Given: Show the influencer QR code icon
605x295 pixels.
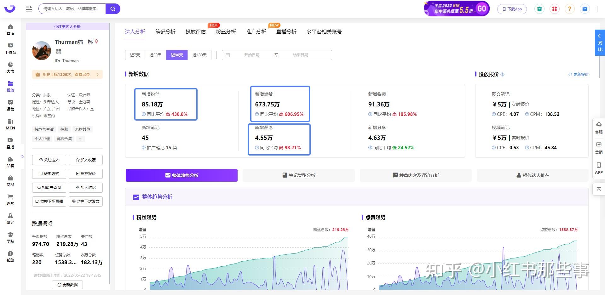Looking at the screenshot, I should [59, 51].
